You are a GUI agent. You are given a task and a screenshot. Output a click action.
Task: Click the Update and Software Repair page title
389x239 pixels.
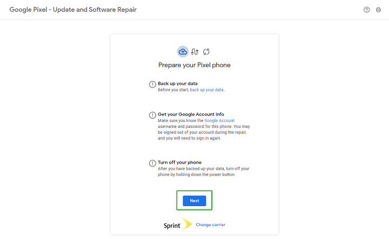pyautogui.click(x=73, y=10)
